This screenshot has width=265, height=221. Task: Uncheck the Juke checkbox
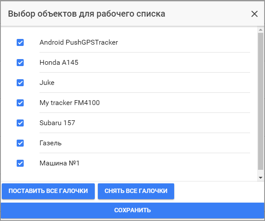[20, 83]
